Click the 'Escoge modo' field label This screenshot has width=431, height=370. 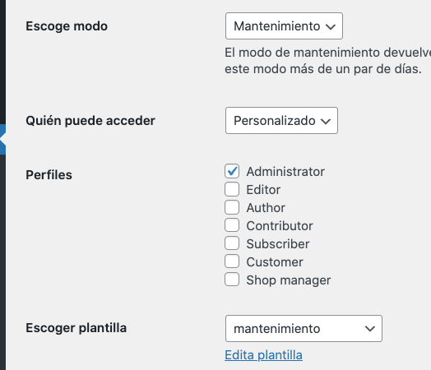point(67,26)
